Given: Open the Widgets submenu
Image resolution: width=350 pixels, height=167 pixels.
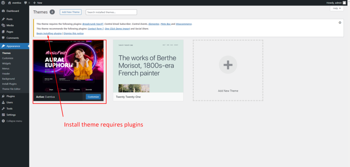Looking at the screenshot, I should [6, 63].
